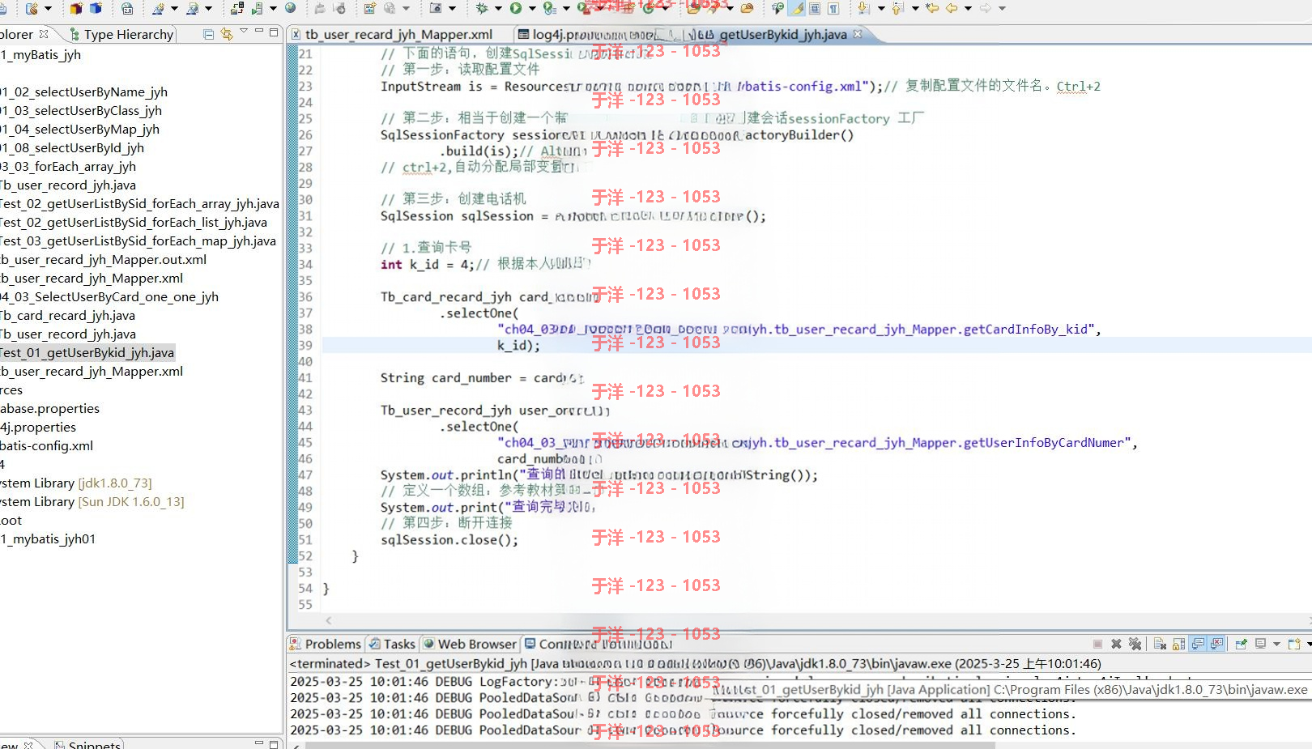Click Previous Annotation arrow icon
This screenshot has width=1312, height=749.
[897, 8]
